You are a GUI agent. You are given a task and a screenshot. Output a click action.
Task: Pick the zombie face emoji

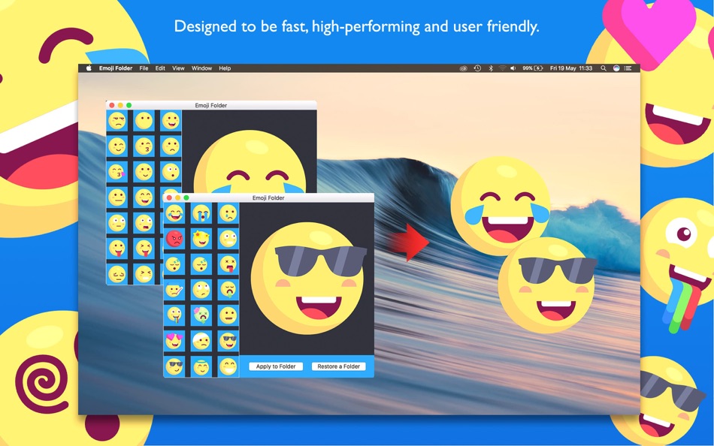pyautogui.click(x=201, y=315)
